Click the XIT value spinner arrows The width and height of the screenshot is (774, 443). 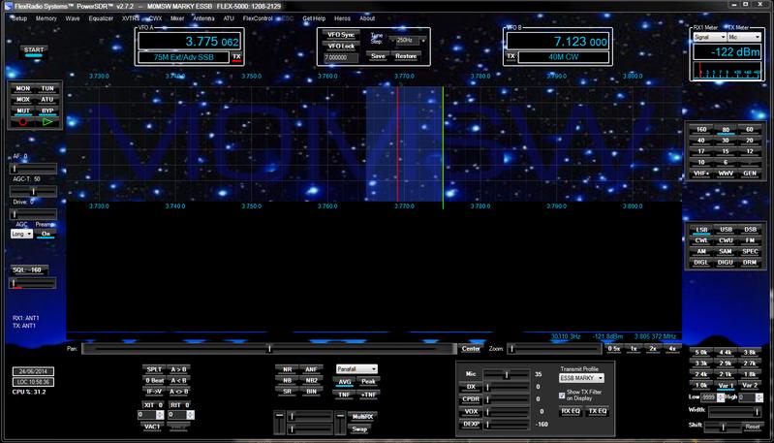click(160, 415)
